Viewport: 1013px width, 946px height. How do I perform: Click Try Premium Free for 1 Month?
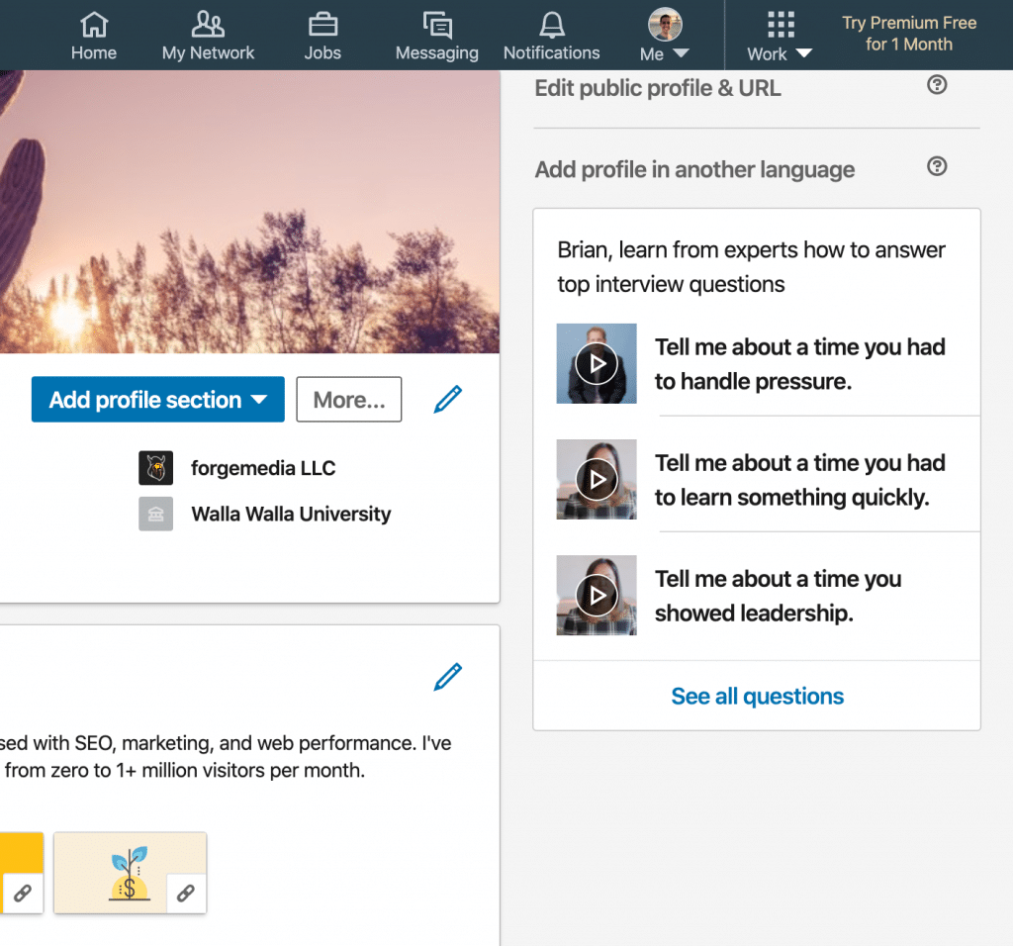click(x=909, y=34)
